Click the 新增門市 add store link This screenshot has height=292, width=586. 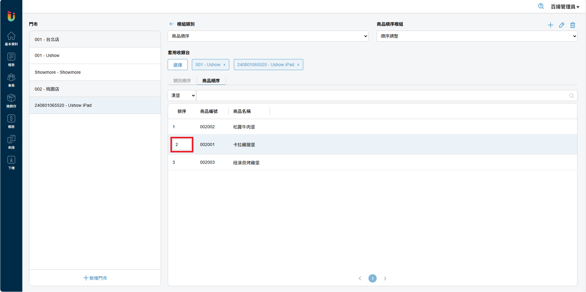pyautogui.click(x=95, y=278)
